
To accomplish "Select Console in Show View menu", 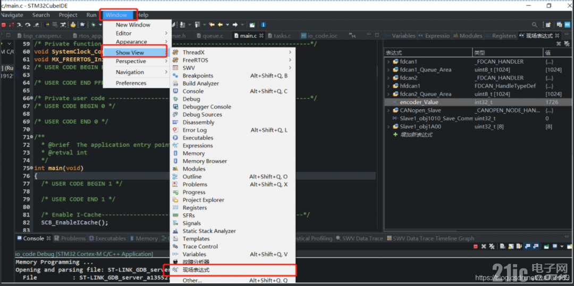I will [232, 91].
